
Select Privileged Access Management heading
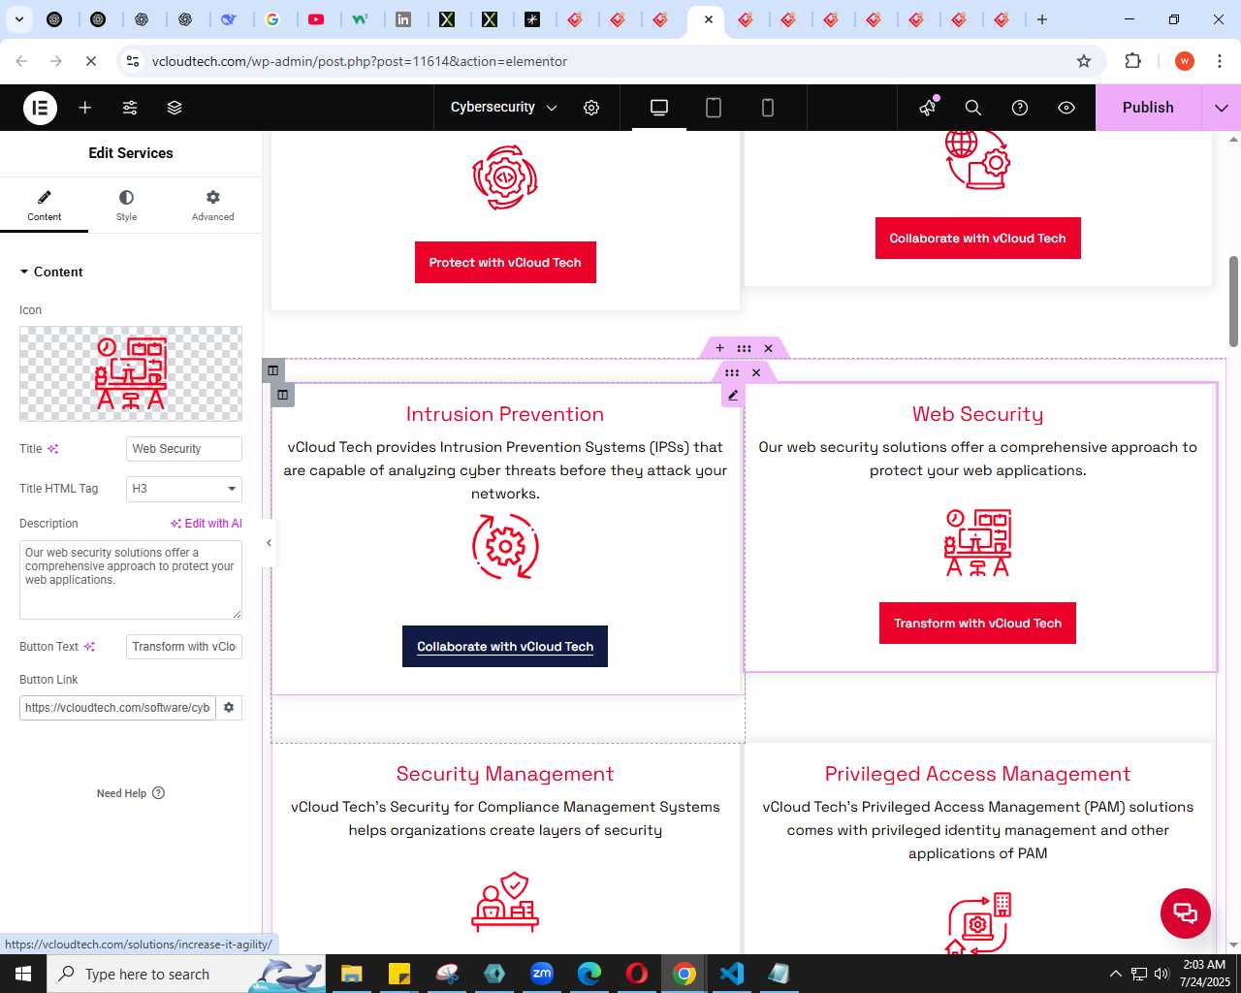tap(977, 774)
